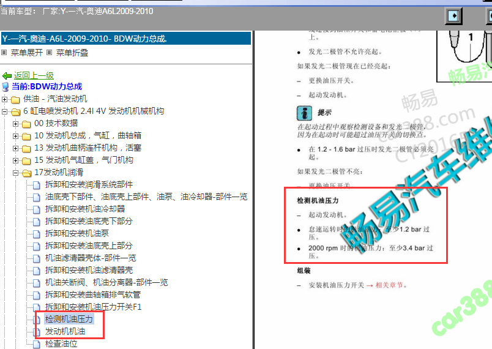Click the folder icon of 15 发动机气缸盖

pos(26,160)
